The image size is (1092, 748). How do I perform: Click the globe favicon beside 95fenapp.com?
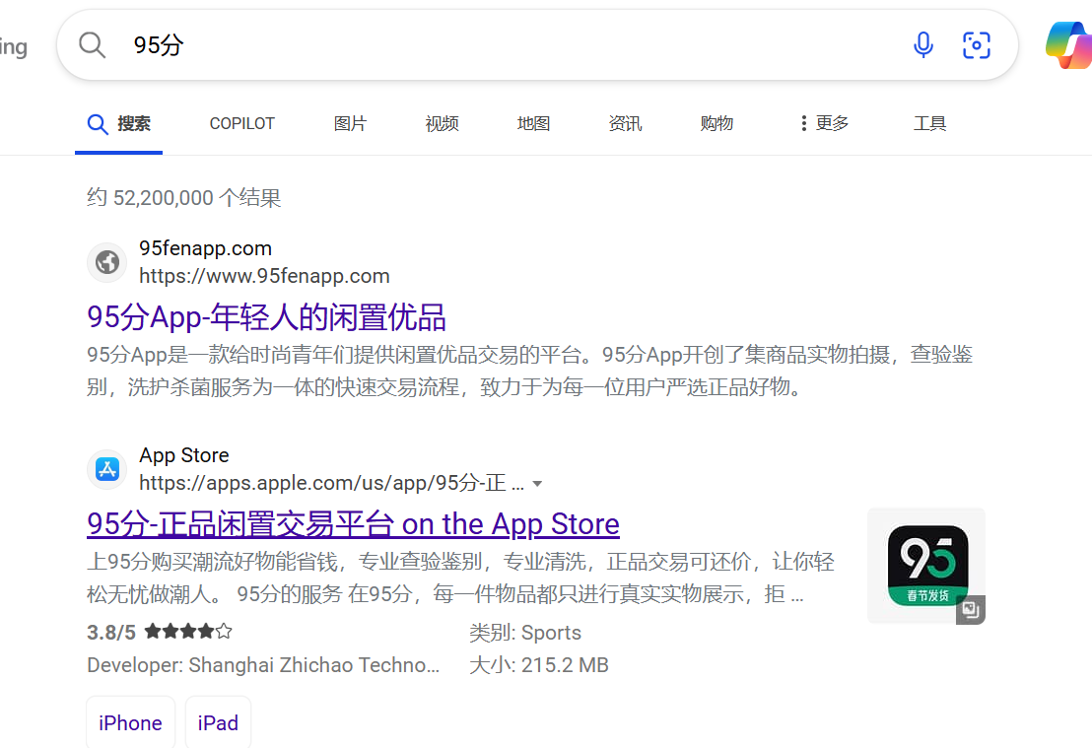(107, 262)
